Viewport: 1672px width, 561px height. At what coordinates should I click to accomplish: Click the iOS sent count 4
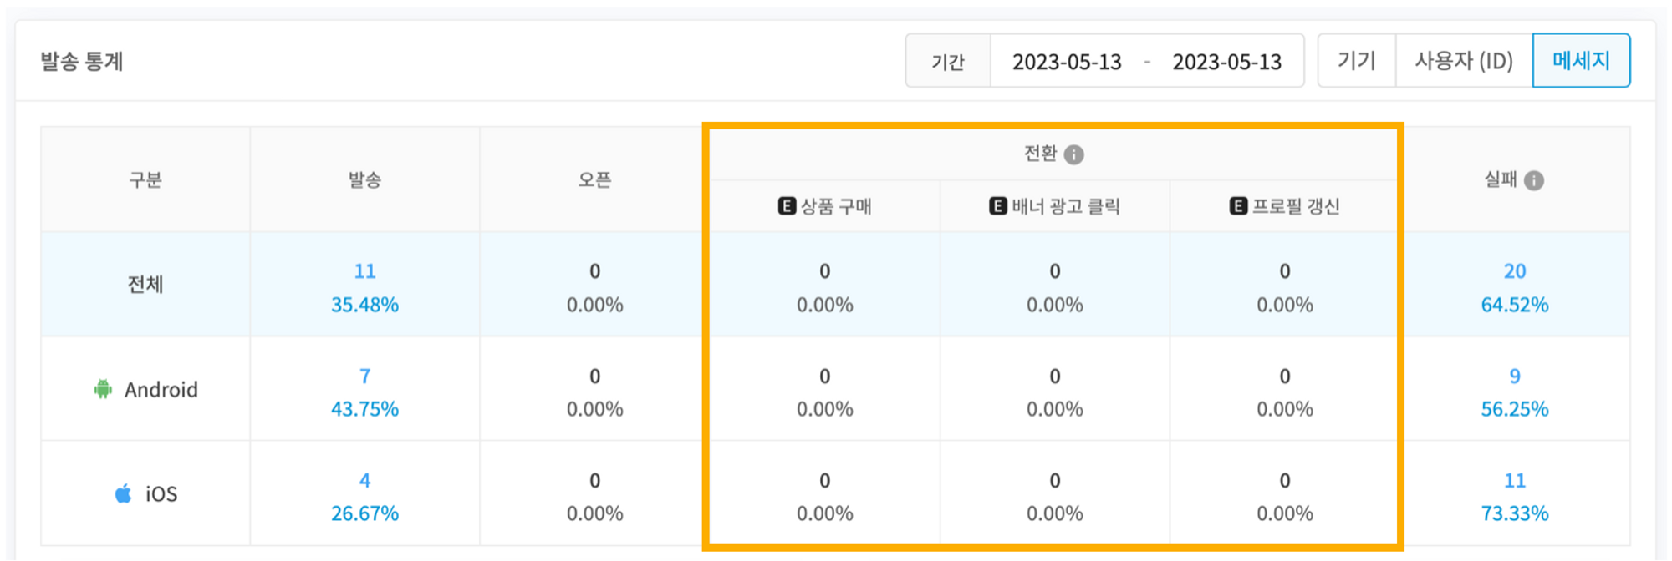(x=364, y=481)
